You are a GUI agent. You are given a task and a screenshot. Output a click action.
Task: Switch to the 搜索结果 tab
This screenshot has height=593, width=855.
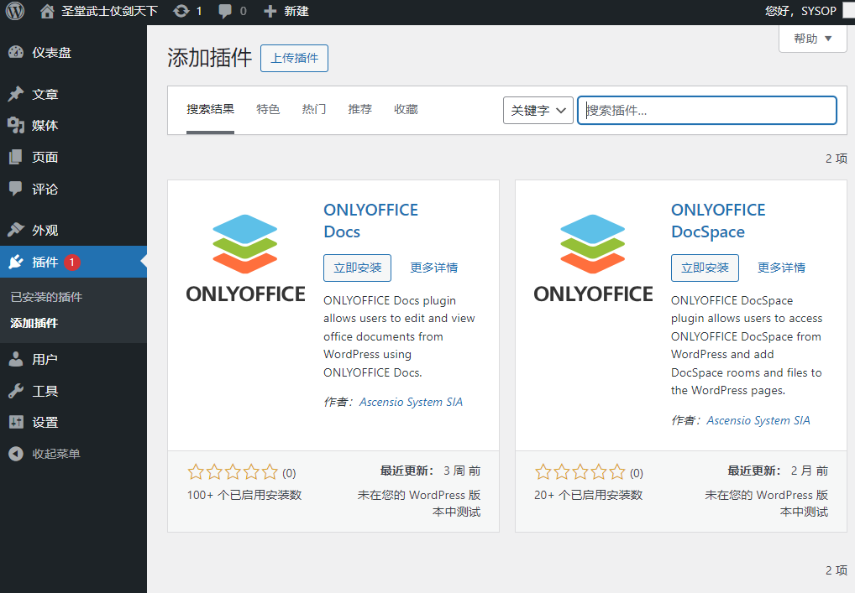[x=211, y=109]
